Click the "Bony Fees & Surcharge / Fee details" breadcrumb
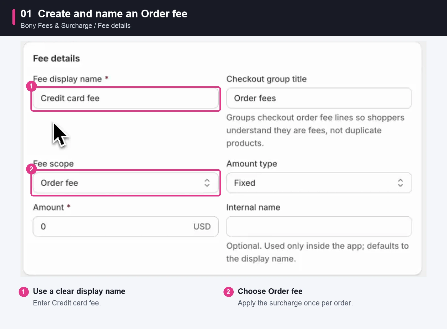Screen dimensions: 447x329 tap(75, 26)
